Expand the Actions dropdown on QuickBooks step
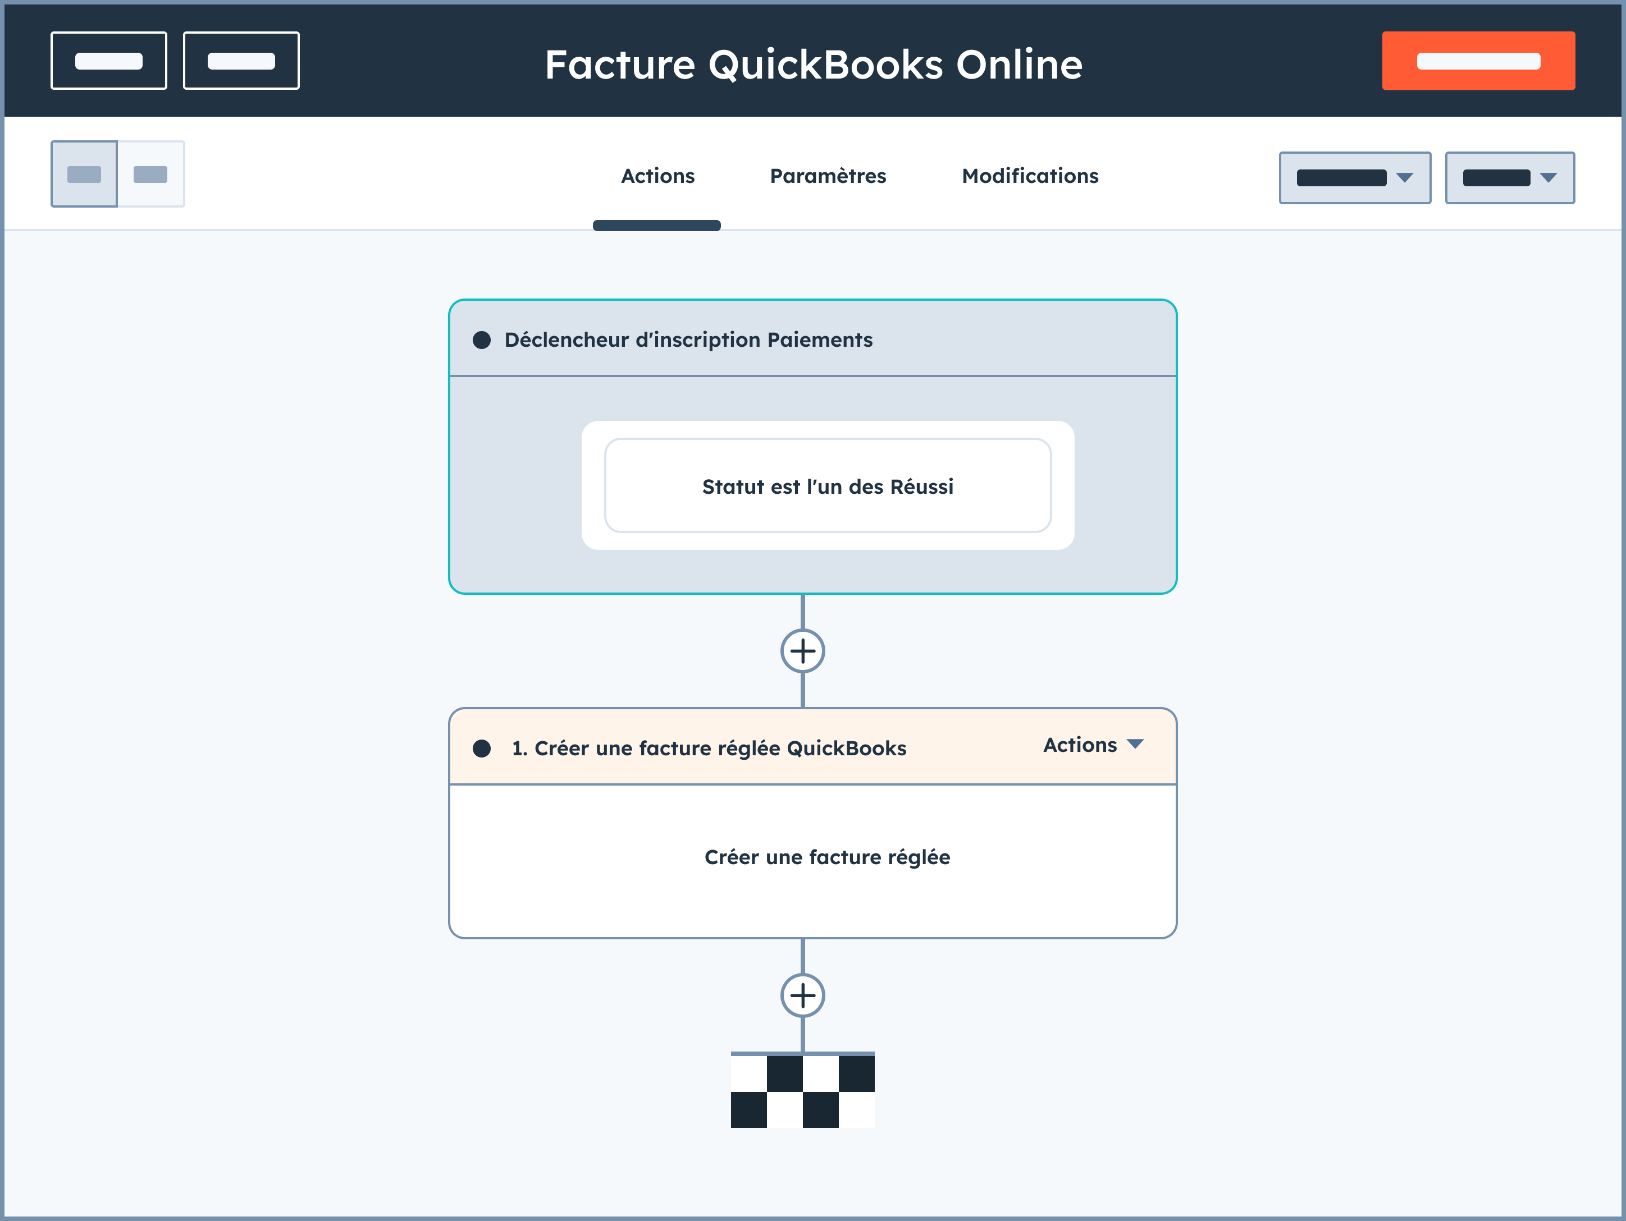The height and width of the screenshot is (1221, 1626). coord(1093,745)
